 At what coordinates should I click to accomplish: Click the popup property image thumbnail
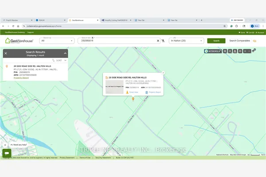[114, 87]
